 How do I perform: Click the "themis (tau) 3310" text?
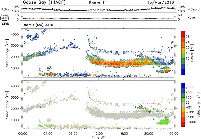[38, 25]
